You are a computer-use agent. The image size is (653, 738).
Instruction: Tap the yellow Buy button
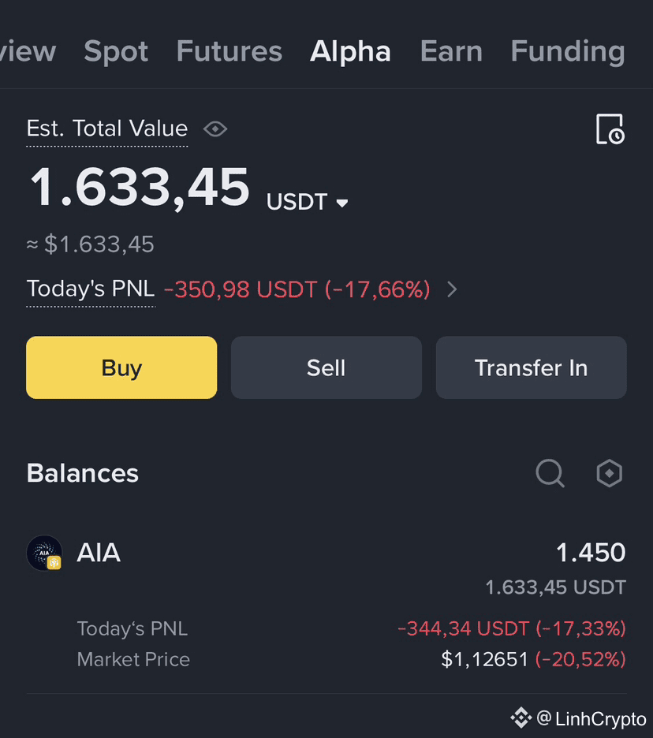coord(121,367)
